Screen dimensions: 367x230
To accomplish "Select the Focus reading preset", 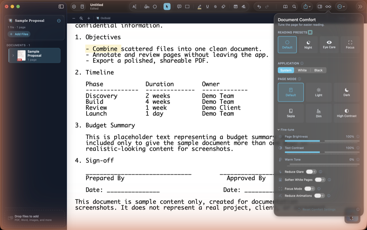I will click(350, 45).
